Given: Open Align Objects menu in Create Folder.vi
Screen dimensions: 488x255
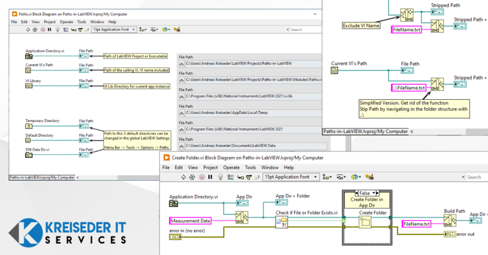Looking at the screenshot, I should pyautogui.click(x=326, y=177).
